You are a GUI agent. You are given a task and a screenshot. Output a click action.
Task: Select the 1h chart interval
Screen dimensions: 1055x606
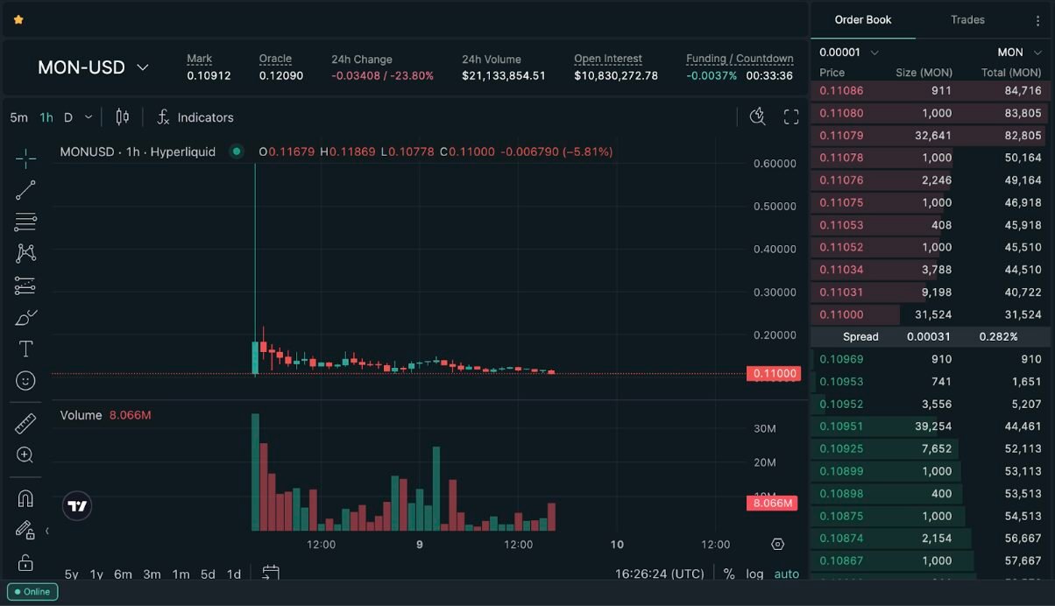coord(46,116)
